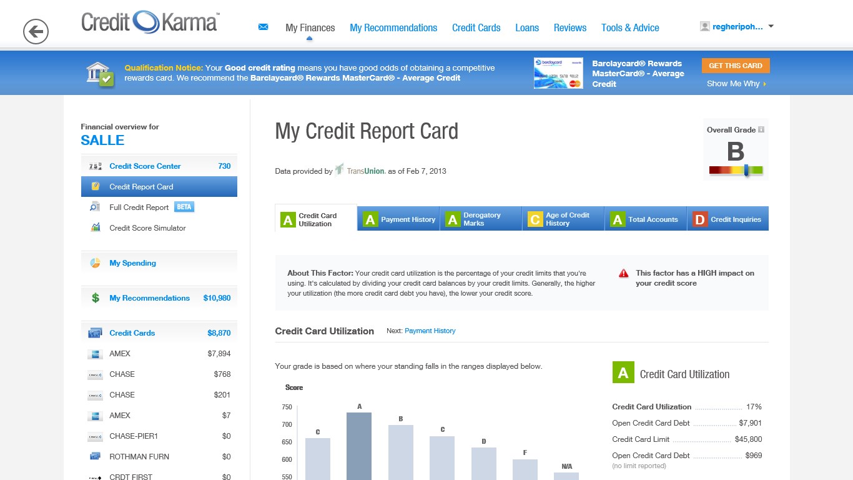Click the C grade badge on Age of Credit History
853x480 pixels.
535,219
